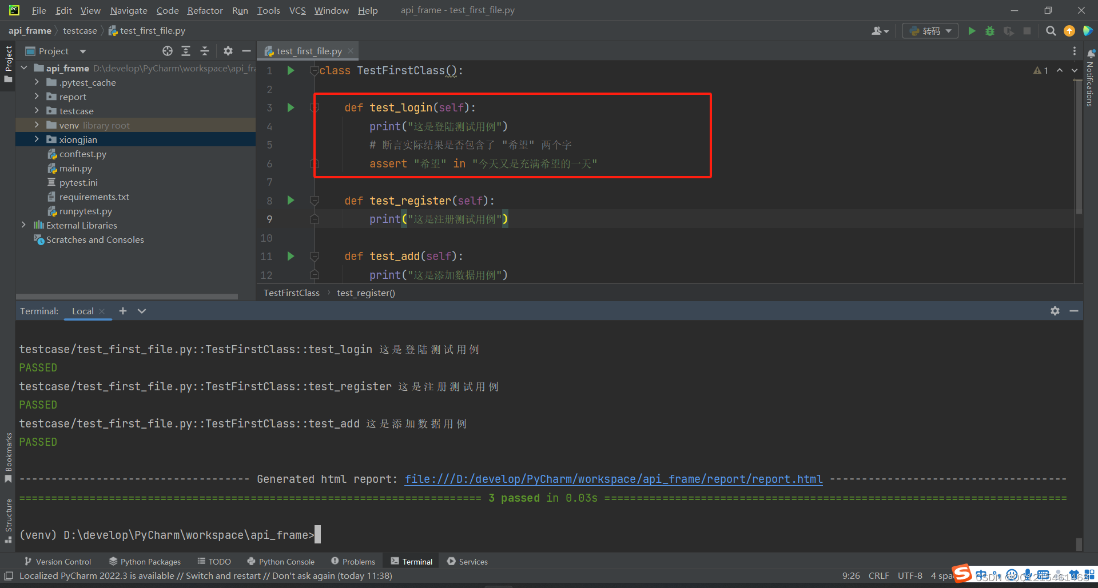Select conftest.py in the project tree

(x=82, y=154)
